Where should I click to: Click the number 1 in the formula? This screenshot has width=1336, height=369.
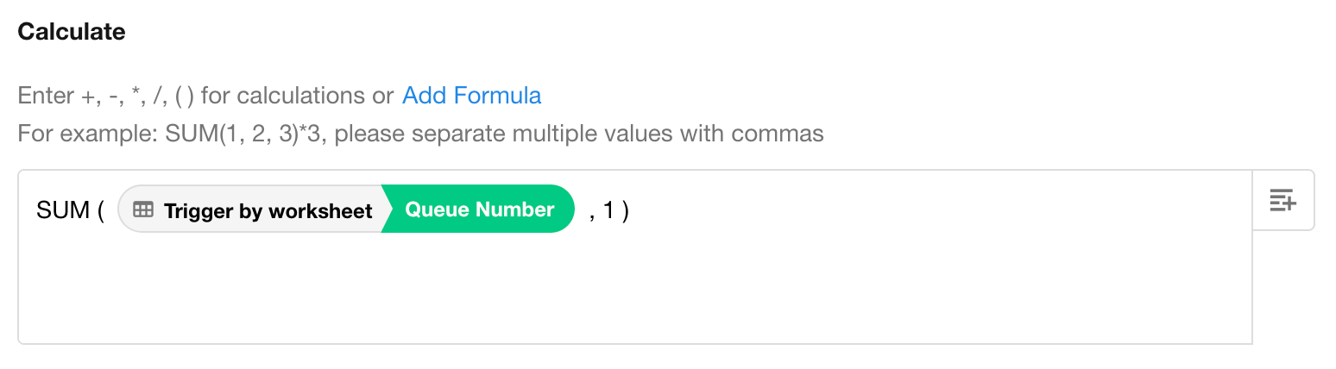(x=608, y=210)
